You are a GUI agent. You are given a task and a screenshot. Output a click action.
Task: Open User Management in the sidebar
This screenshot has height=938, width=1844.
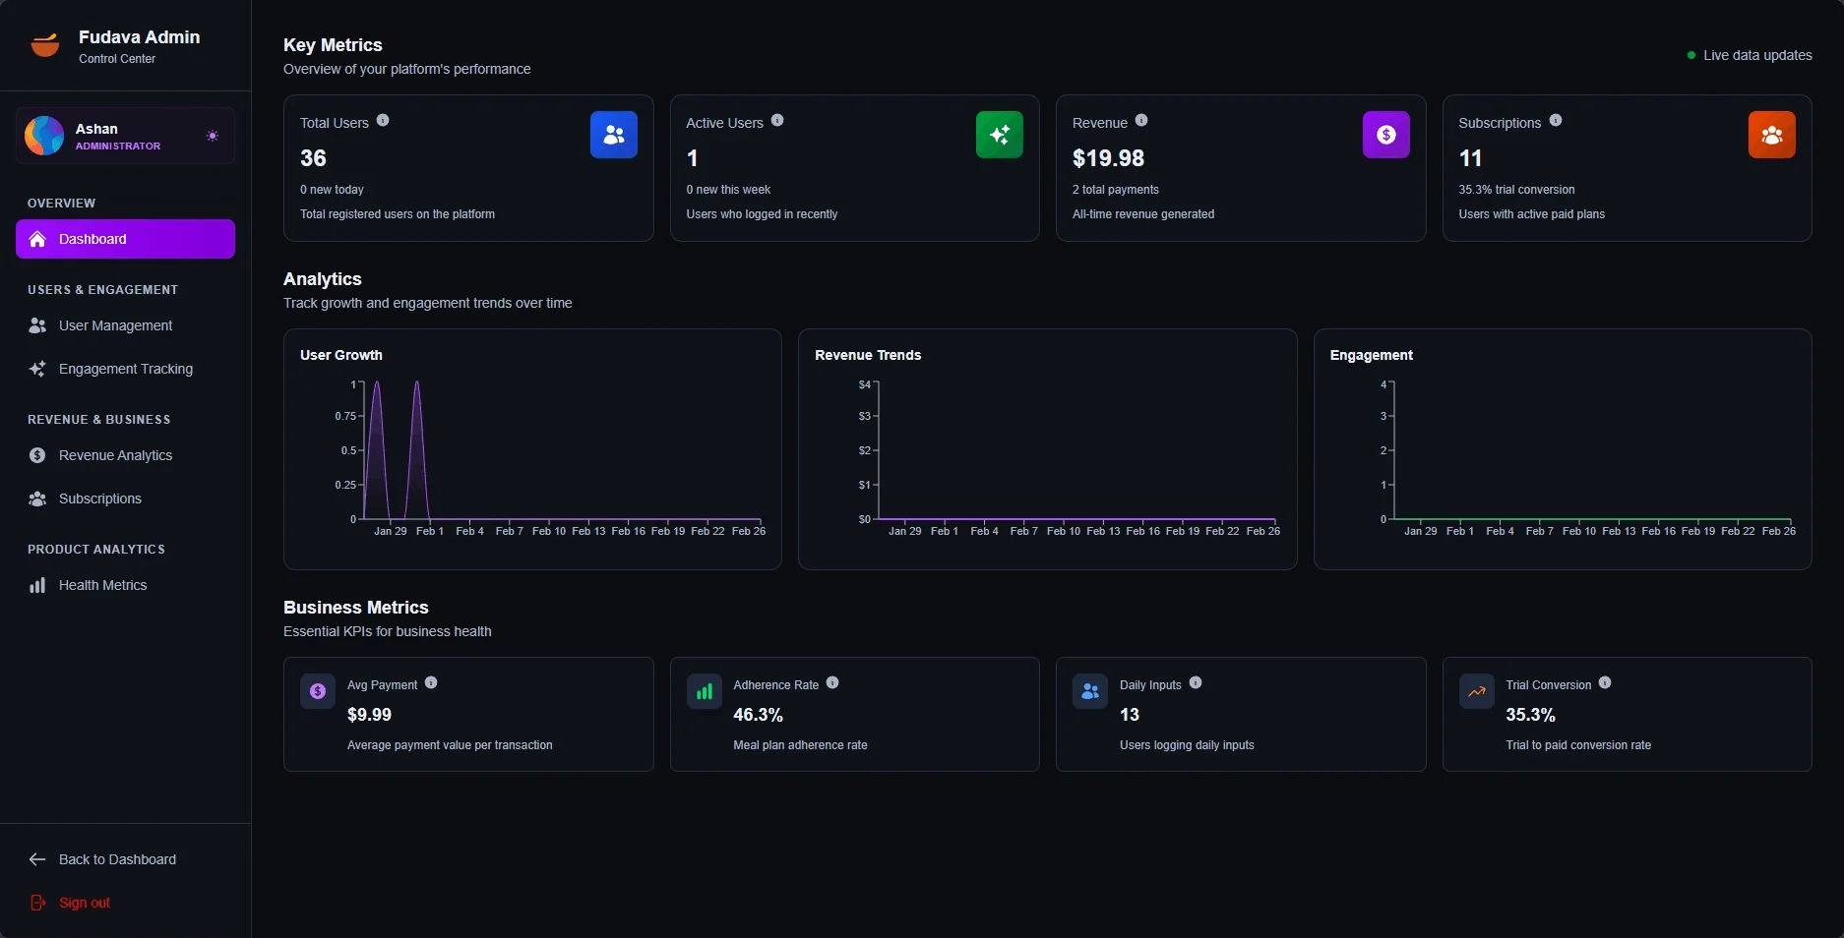115,325
